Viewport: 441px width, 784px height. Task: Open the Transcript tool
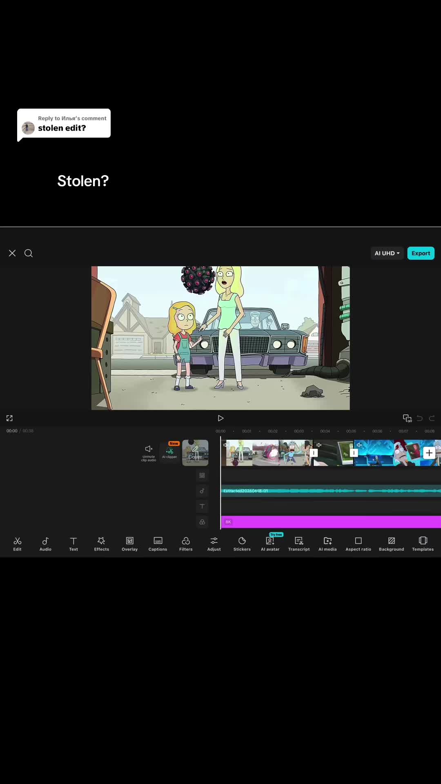299,544
